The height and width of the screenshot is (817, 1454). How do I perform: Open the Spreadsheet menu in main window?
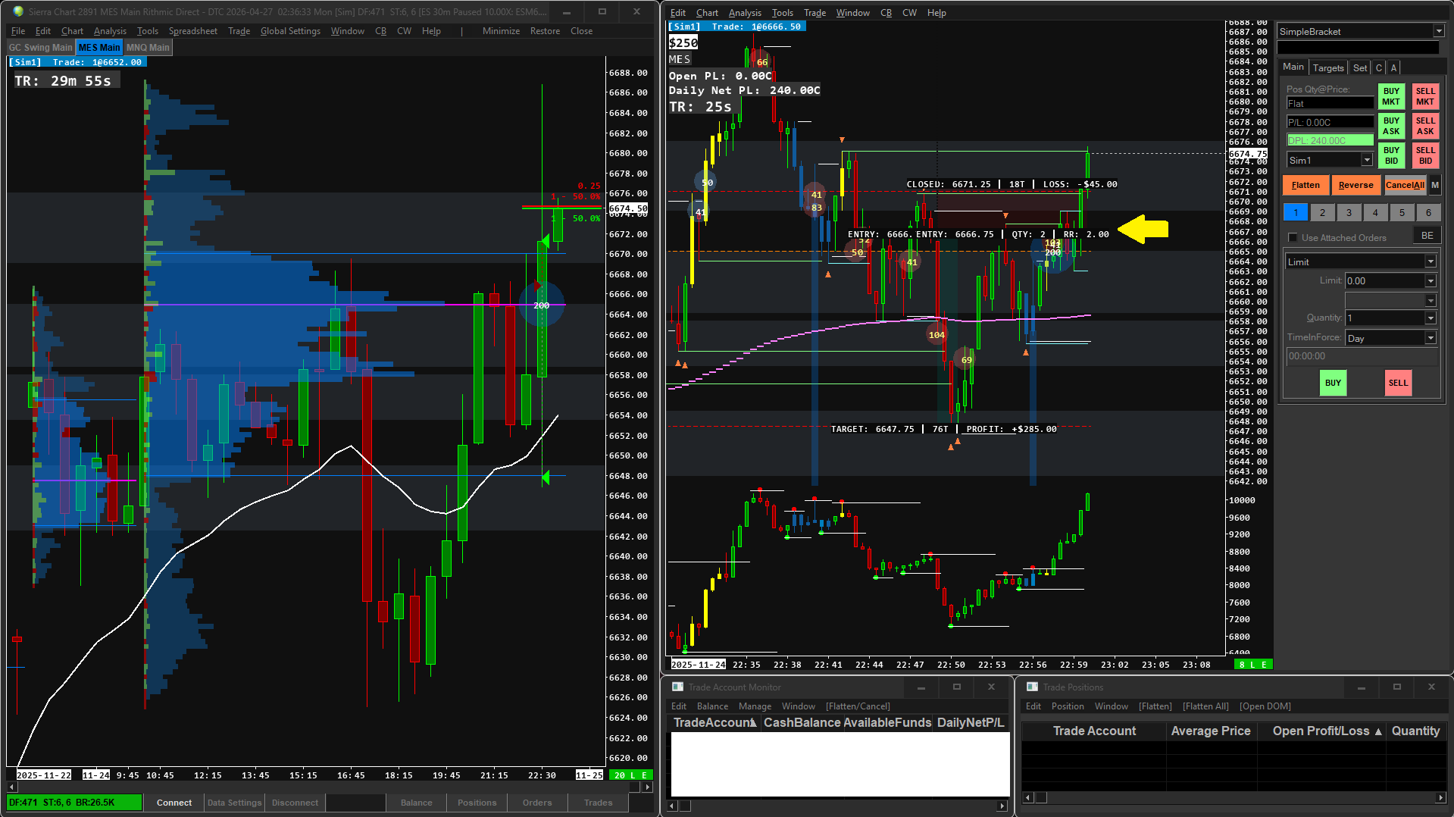click(192, 31)
